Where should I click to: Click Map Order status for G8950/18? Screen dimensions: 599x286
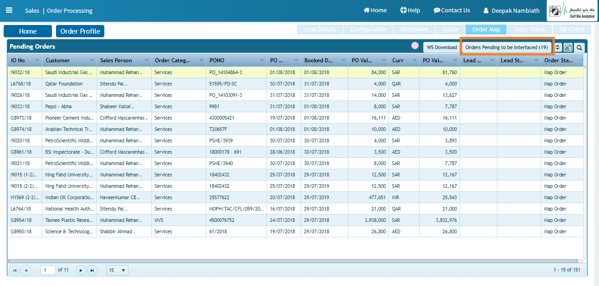pyautogui.click(x=562, y=231)
